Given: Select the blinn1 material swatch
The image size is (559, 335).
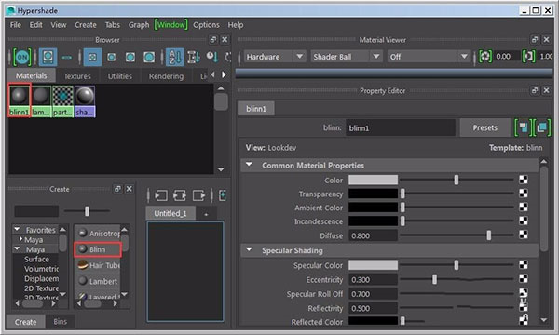Looking at the screenshot, I should pos(20,100).
